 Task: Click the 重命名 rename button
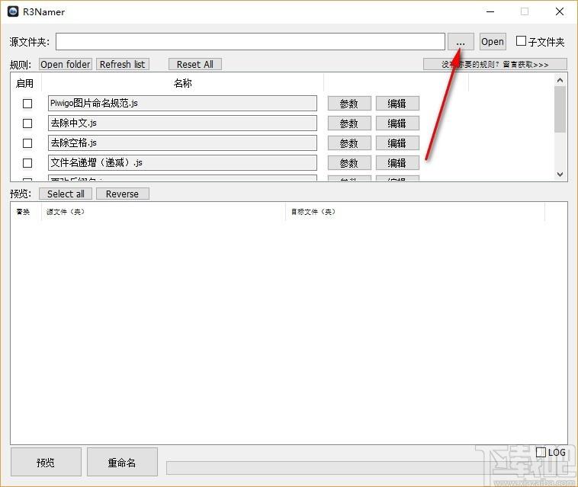(x=122, y=463)
